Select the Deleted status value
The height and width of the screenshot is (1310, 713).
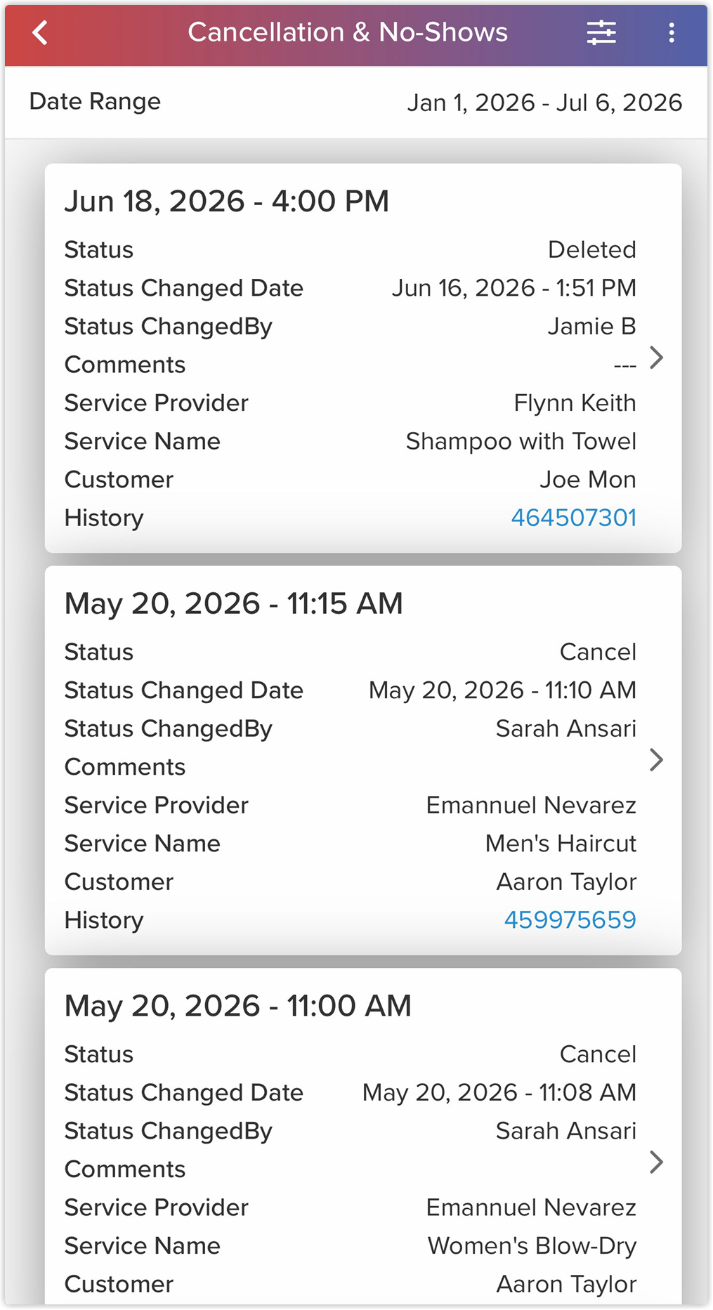coord(591,250)
